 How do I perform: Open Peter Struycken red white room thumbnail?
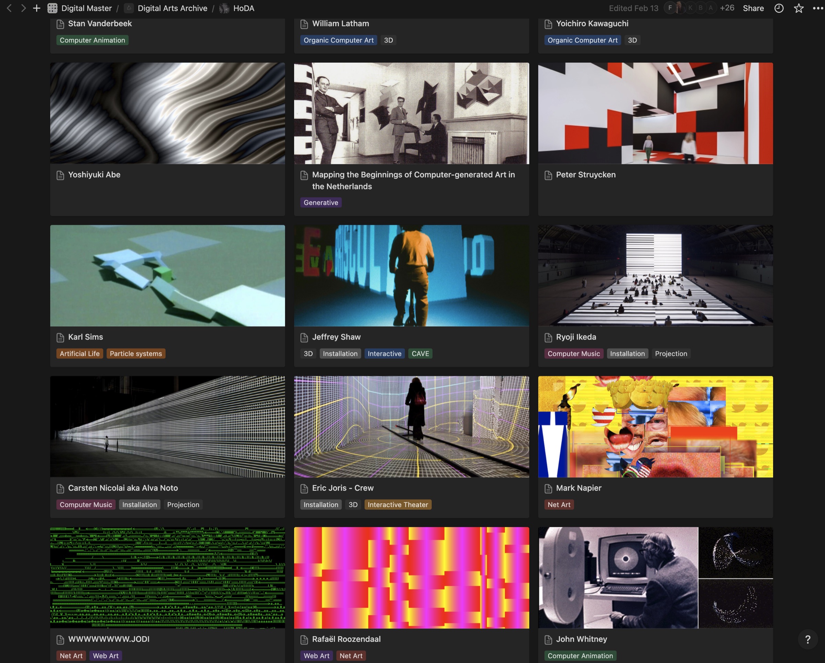pos(656,113)
